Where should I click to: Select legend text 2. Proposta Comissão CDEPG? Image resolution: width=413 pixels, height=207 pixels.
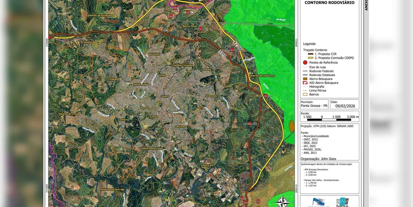point(334,58)
